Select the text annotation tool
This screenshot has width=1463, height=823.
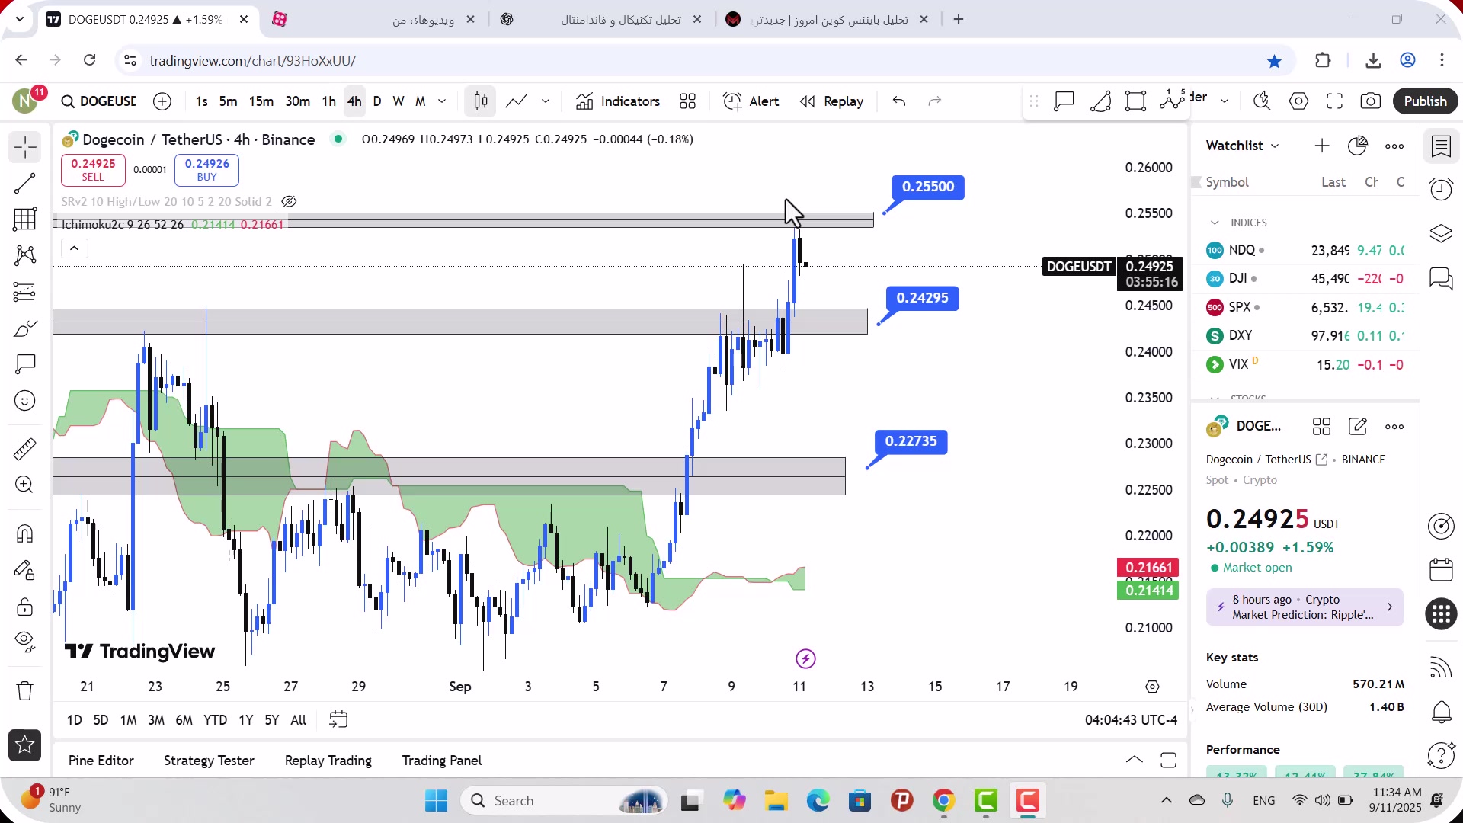click(x=24, y=364)
